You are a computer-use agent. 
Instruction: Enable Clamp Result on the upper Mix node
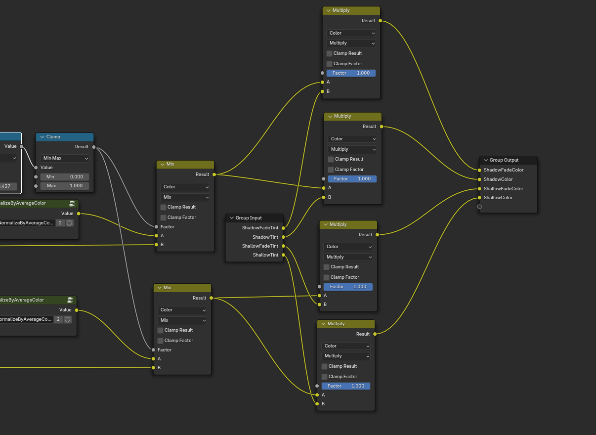coord(164,207)
